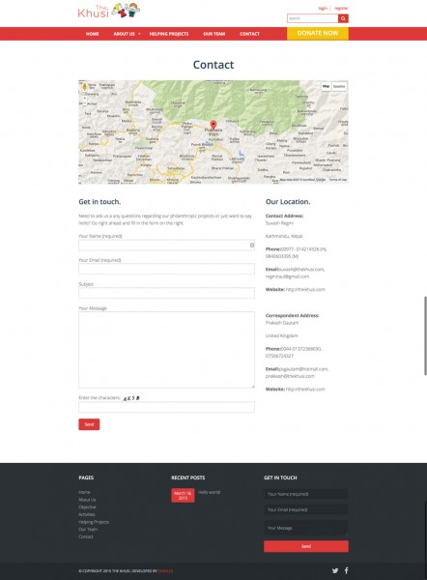Click the red map pin on Pokhara
427x580 pixels.
[213, 125]
